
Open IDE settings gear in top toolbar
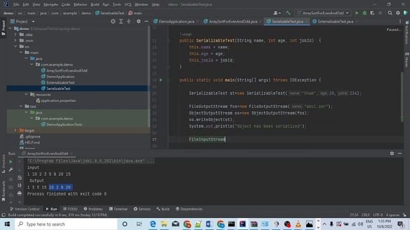pyautogui.click(x=398, y=13)
